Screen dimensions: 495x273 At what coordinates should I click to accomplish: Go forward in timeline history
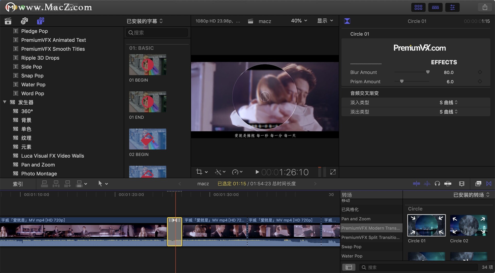point(315,184)
